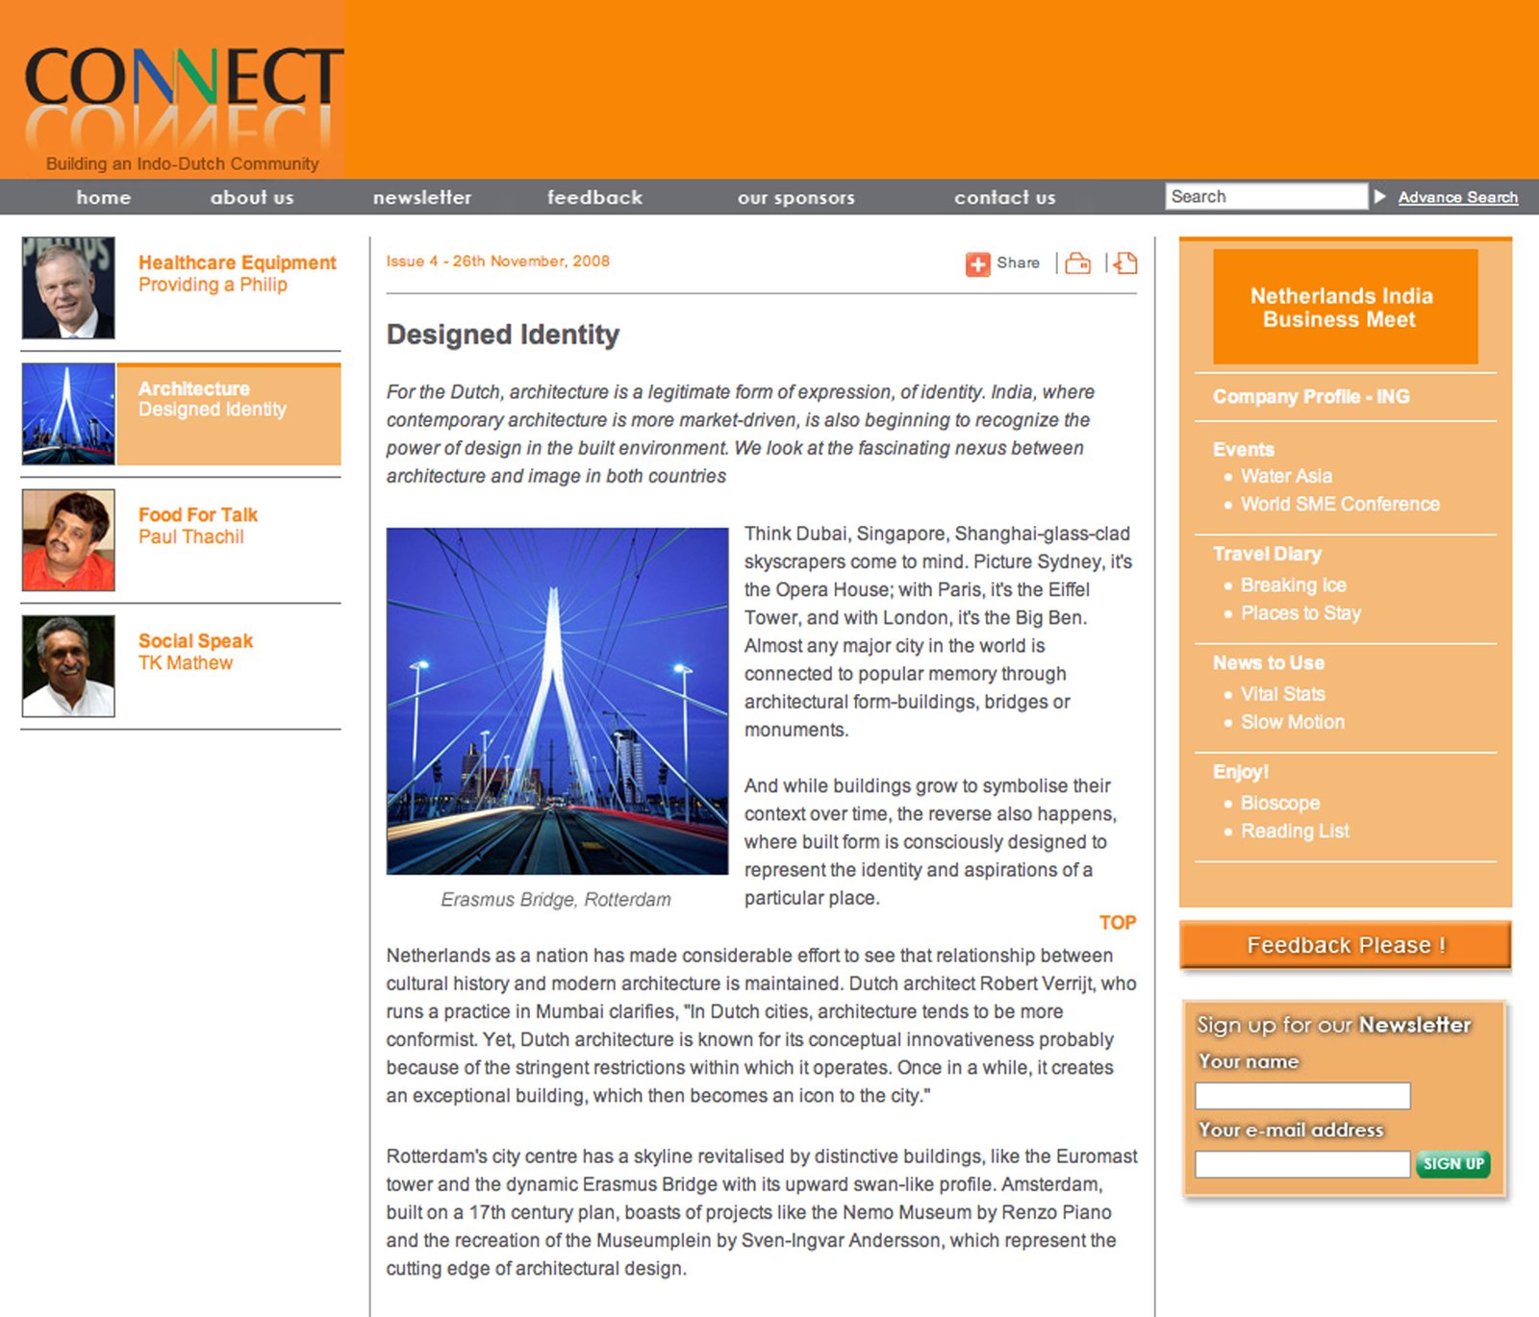Click the Designed Identity article title
Viewport: 1539px width, 1317px height.
tap(503, 335)
